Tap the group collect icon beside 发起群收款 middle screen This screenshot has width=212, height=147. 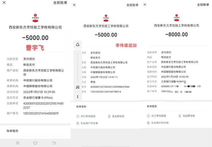(x=109, y=116)
